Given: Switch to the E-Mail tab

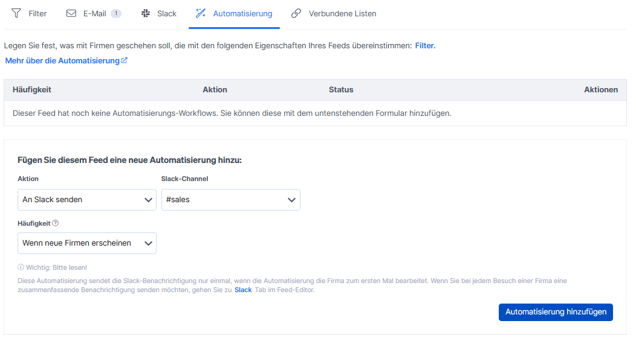Looking at the screenshot, I should coord(93,13).
